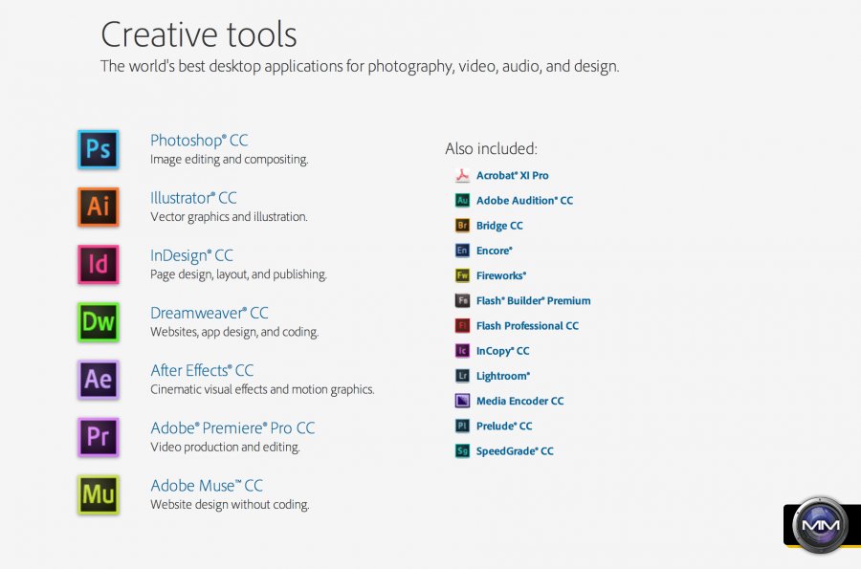The image size is (861, 569).
Task: Open the InDesign Id icon
Action: tap(98, 265)
